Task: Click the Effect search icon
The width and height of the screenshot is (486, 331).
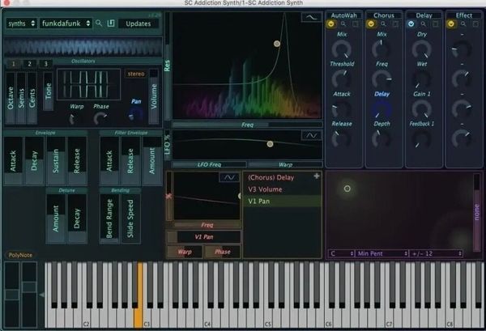Action: 463,23
